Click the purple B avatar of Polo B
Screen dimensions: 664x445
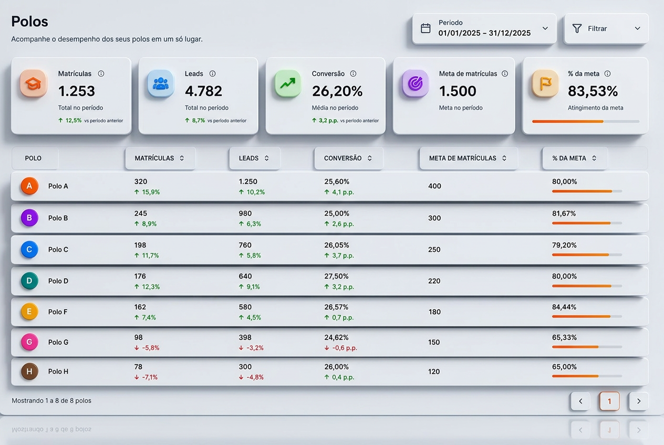pyautogui.click(x=29, y=218)
